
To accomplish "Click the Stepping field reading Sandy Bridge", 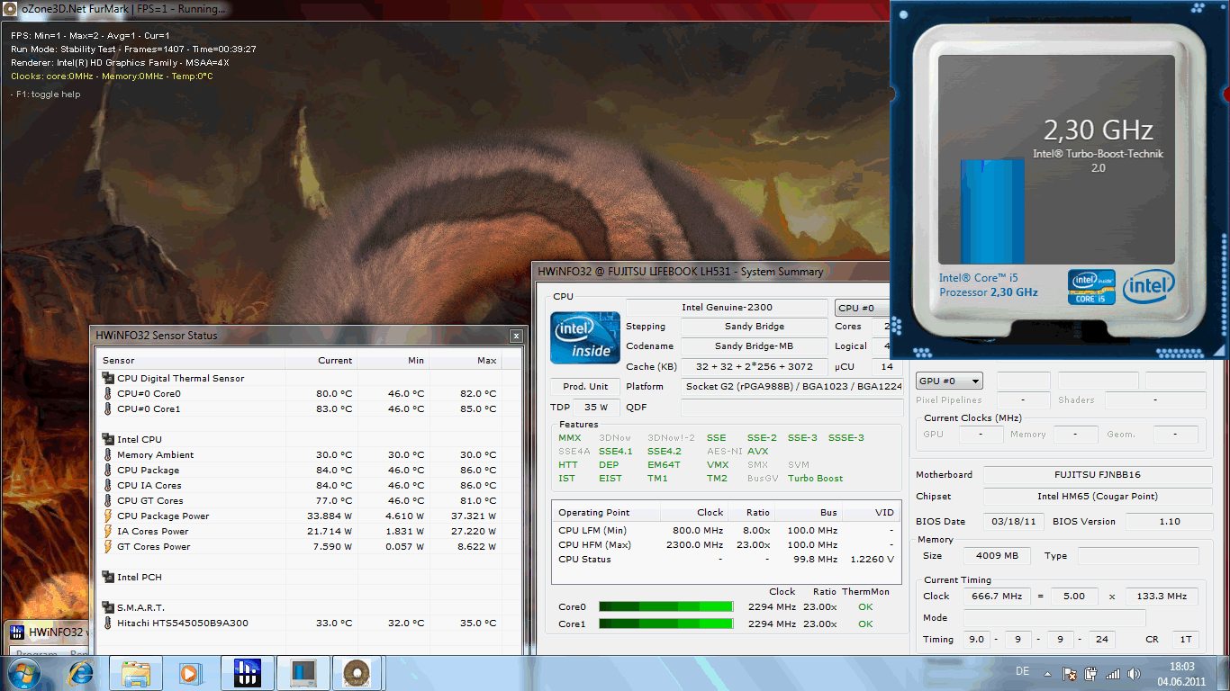I will click(x=755, y=327).
